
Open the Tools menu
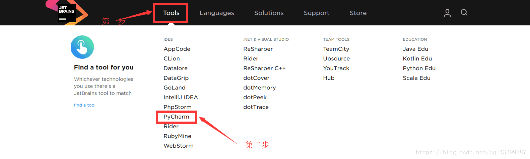click(x=171, y=13)
